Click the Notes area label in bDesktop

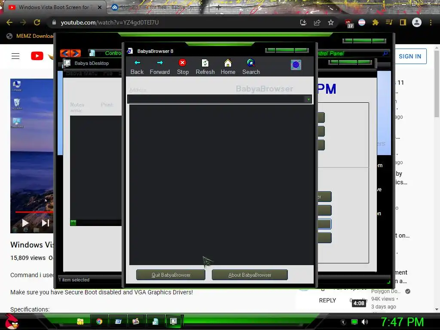[x=77, y=107]
